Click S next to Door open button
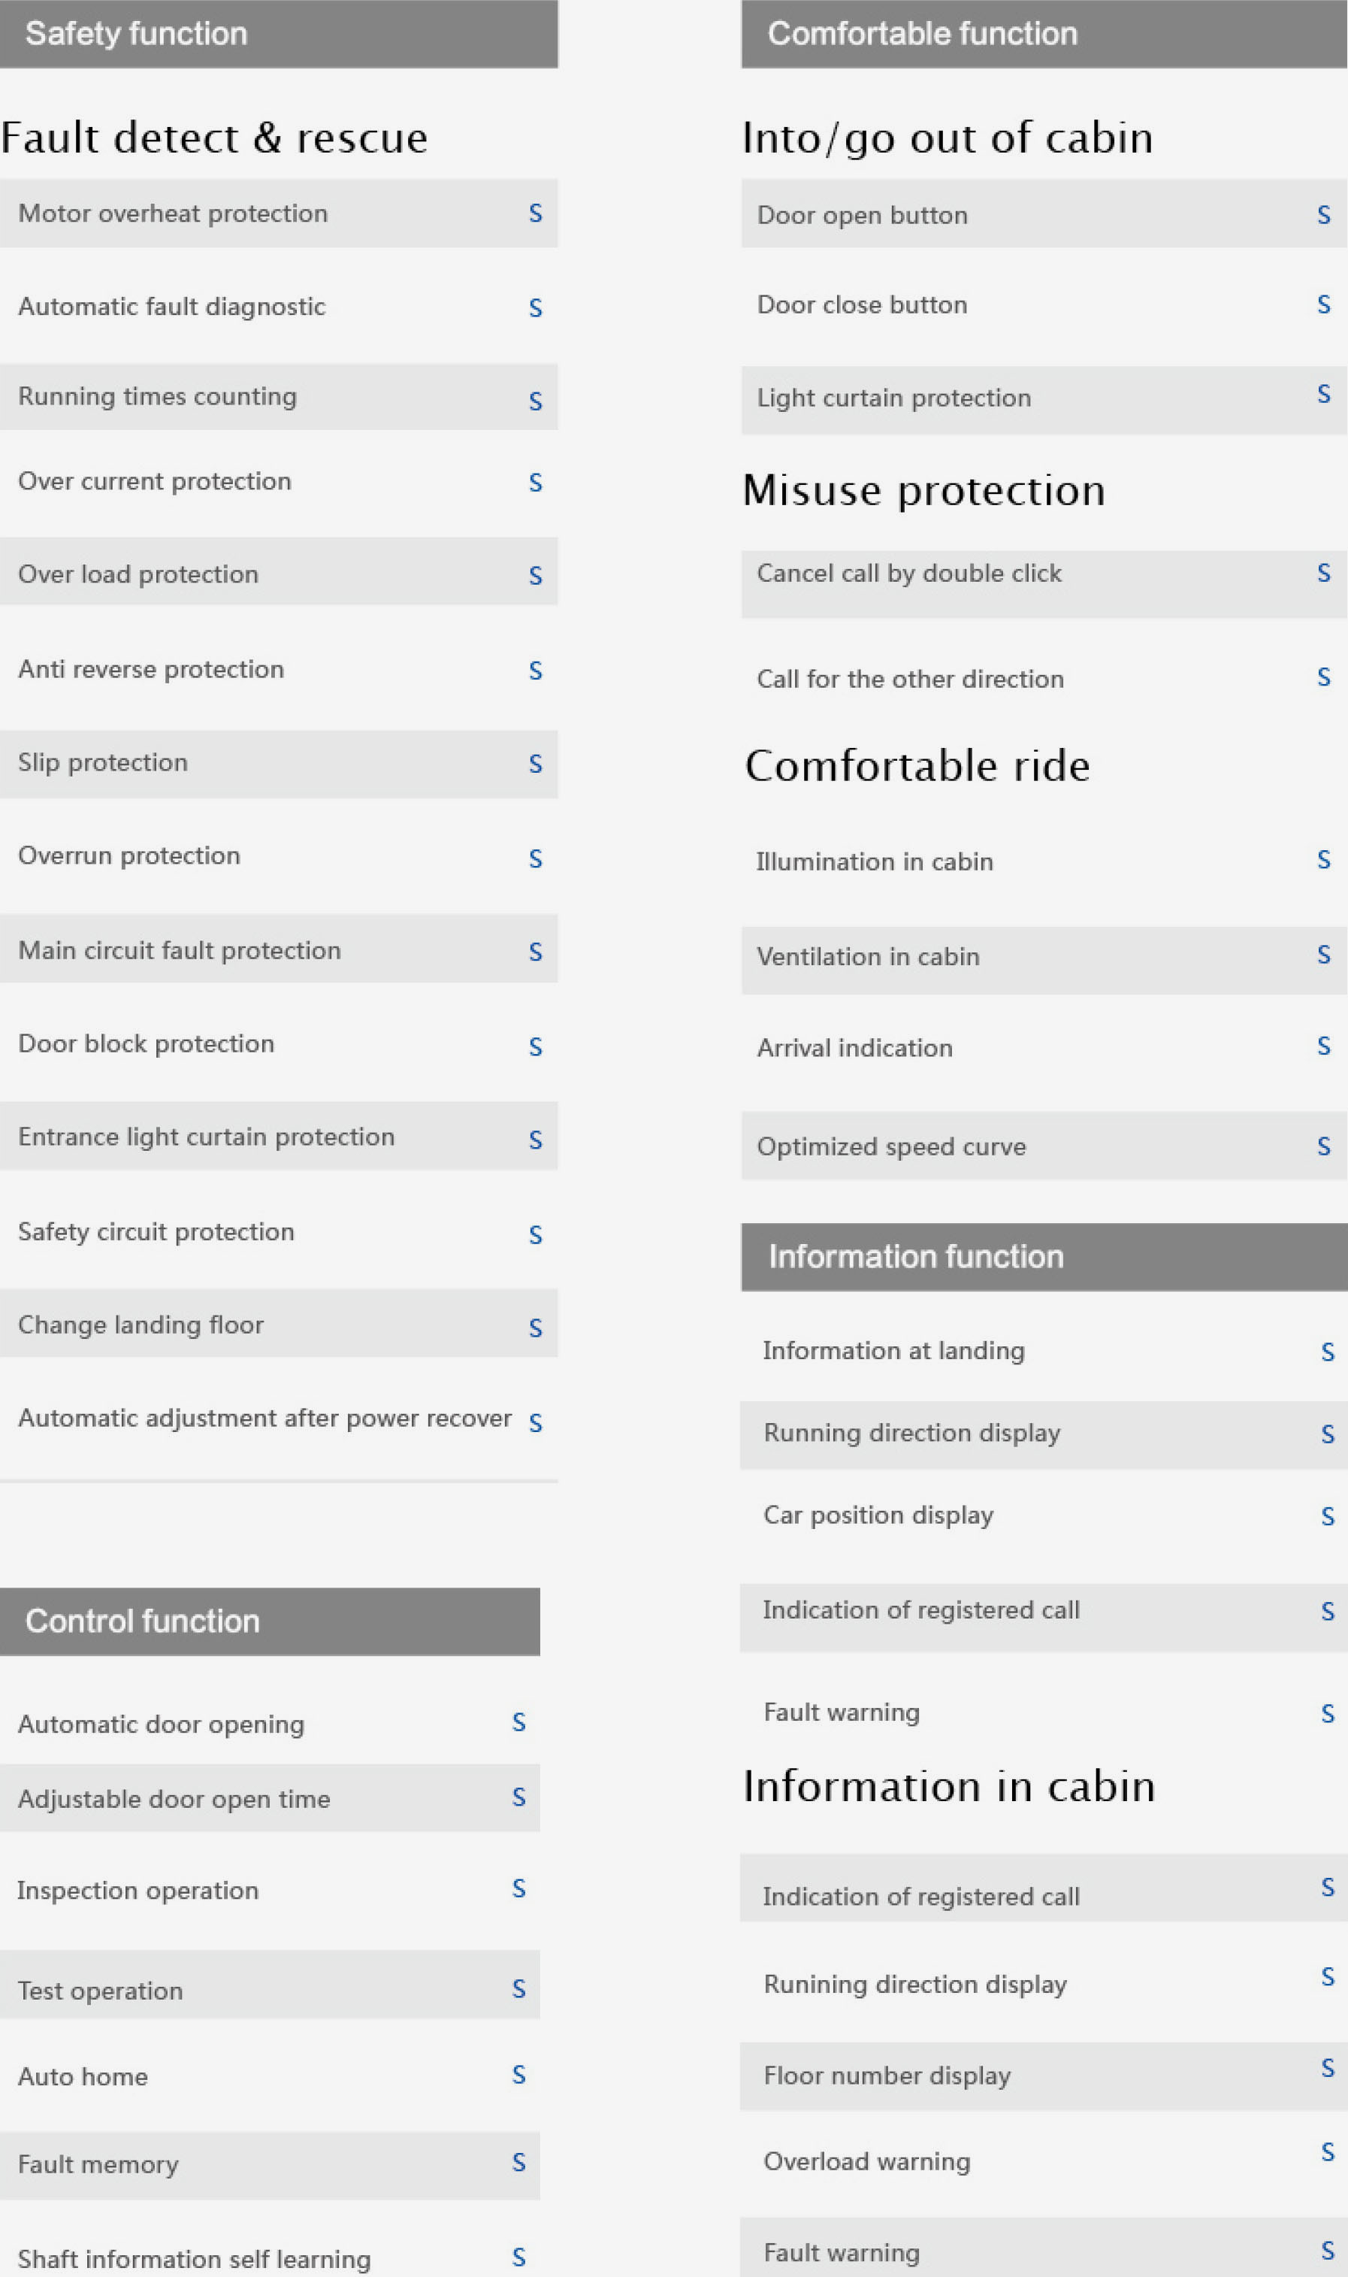Image resolution: width=1348 pixels, height=2277 pixels. (x=1323, y=215)
